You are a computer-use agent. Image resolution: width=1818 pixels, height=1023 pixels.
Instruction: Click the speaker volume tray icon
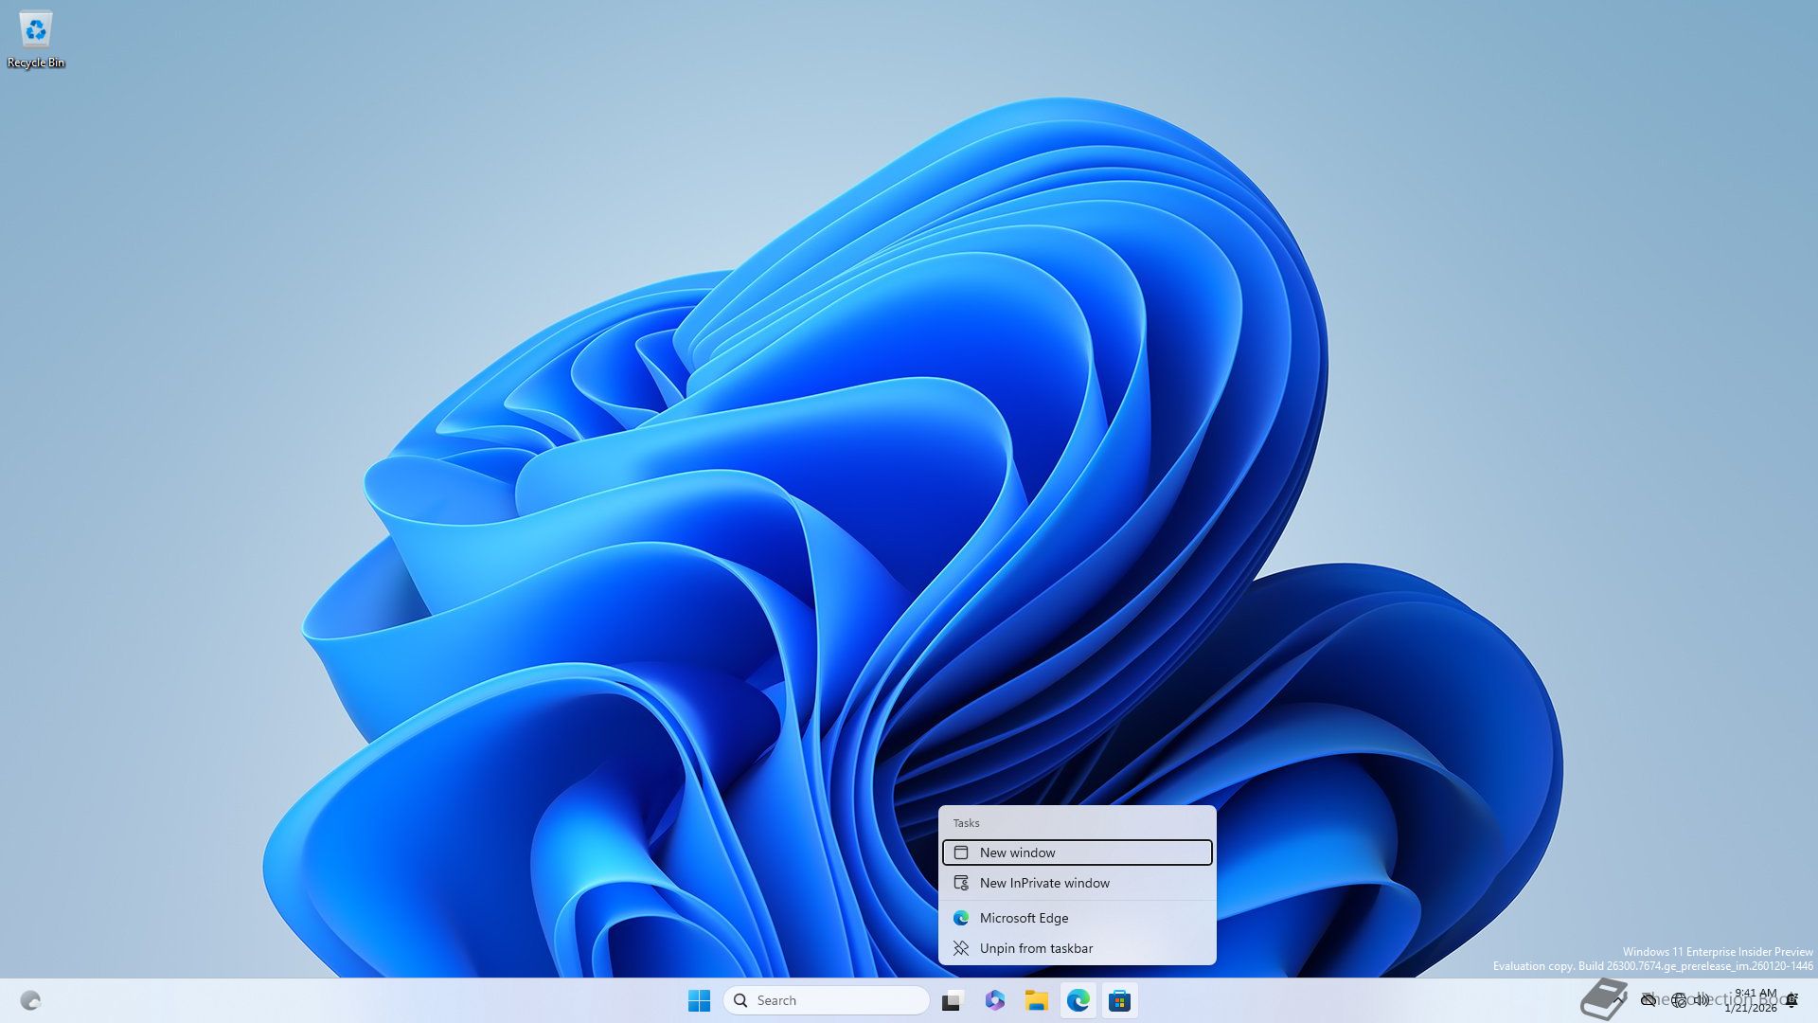coord(1702,1000)
